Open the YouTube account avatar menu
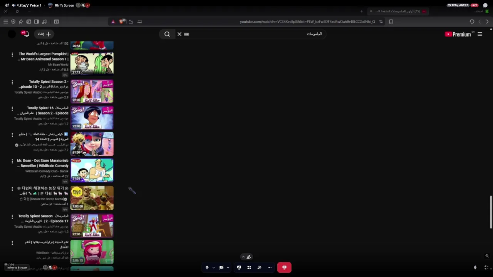 (12, 34)
